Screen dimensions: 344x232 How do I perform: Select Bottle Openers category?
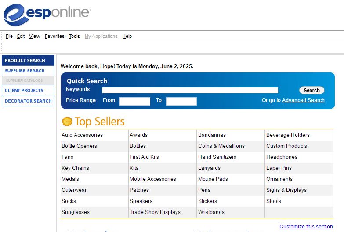pyautogui.click(x=79, y=146)
